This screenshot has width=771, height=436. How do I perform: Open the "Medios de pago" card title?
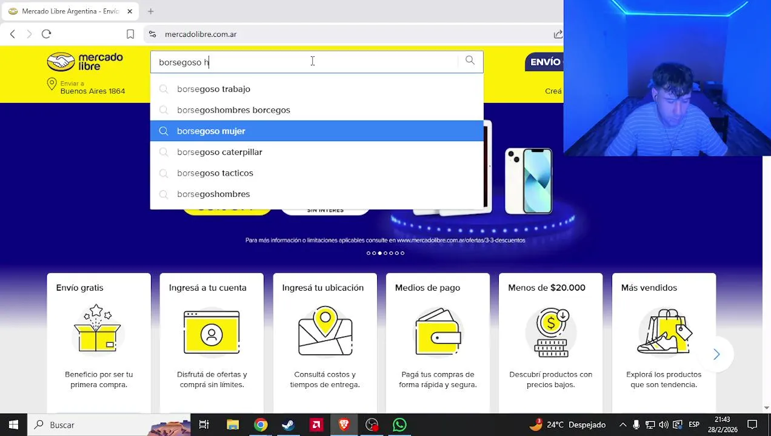[x=427, y=288]
